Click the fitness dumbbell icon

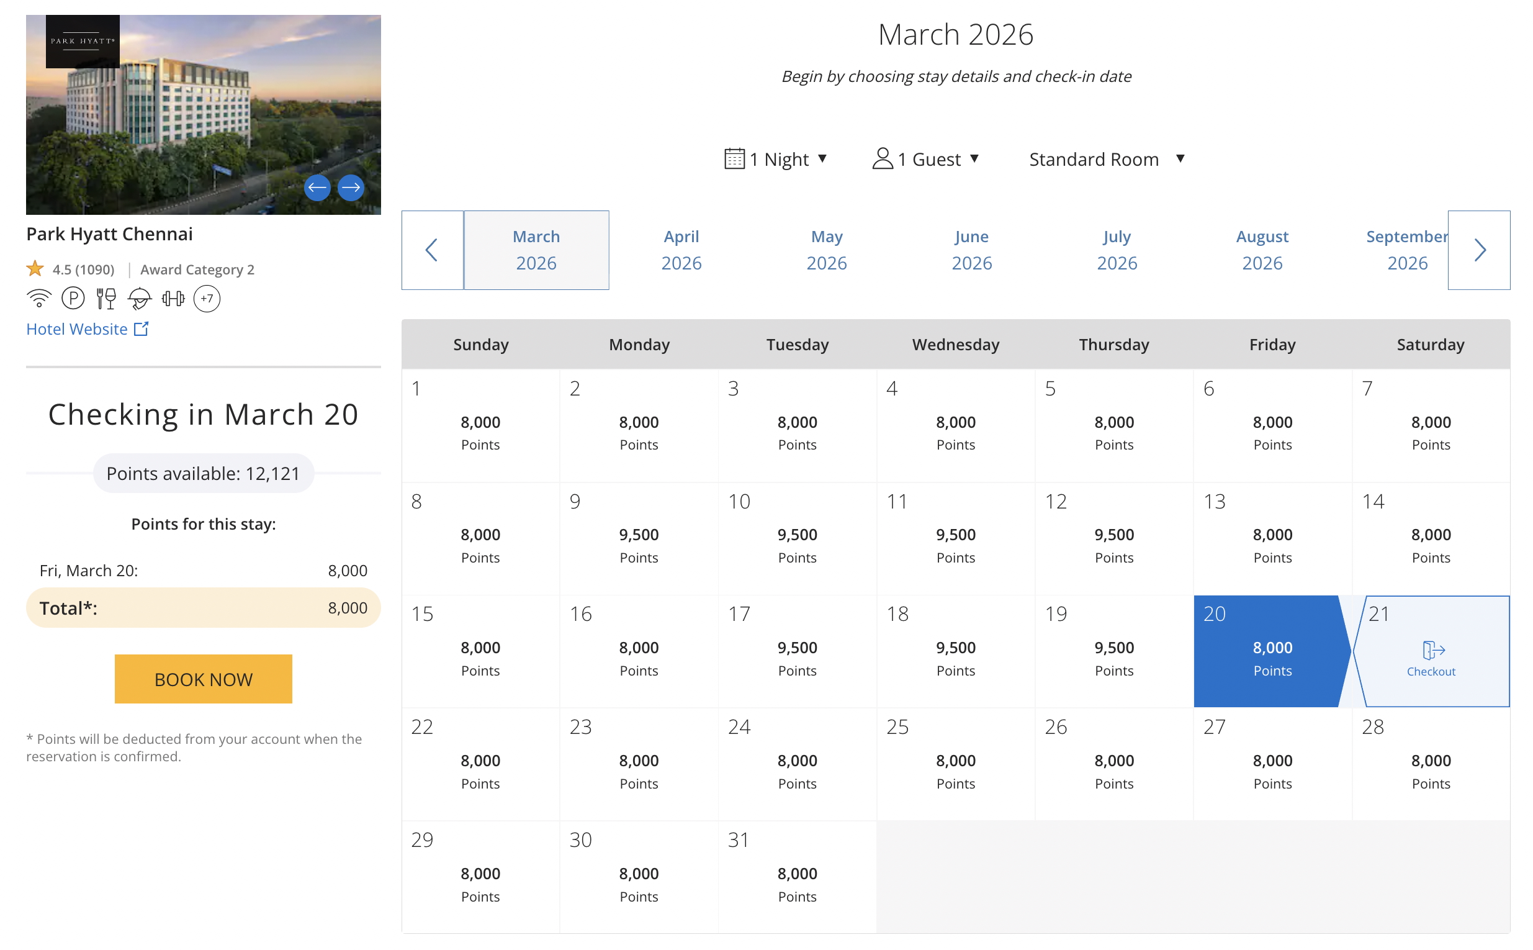pos(173,299)
